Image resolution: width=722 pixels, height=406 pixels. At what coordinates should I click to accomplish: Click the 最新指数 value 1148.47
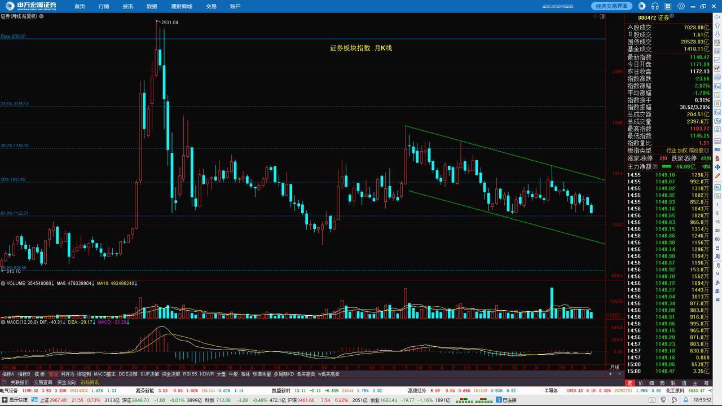tap(699, 58)
